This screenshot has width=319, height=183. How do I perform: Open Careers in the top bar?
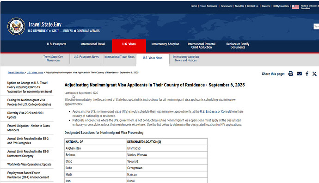(266, 6)
